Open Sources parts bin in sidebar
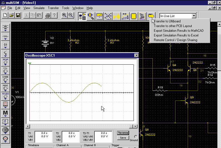 5,28
